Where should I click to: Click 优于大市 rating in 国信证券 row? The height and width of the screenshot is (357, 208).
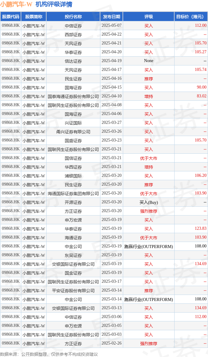point(149,158)
